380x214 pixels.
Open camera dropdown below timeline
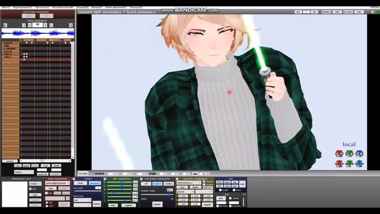(24, 172)
